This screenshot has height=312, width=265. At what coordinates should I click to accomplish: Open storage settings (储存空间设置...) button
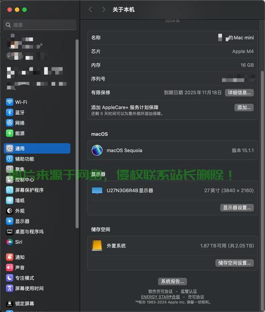point(234,263)
